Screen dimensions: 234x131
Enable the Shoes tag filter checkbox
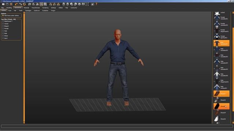[x=3, y=36]
